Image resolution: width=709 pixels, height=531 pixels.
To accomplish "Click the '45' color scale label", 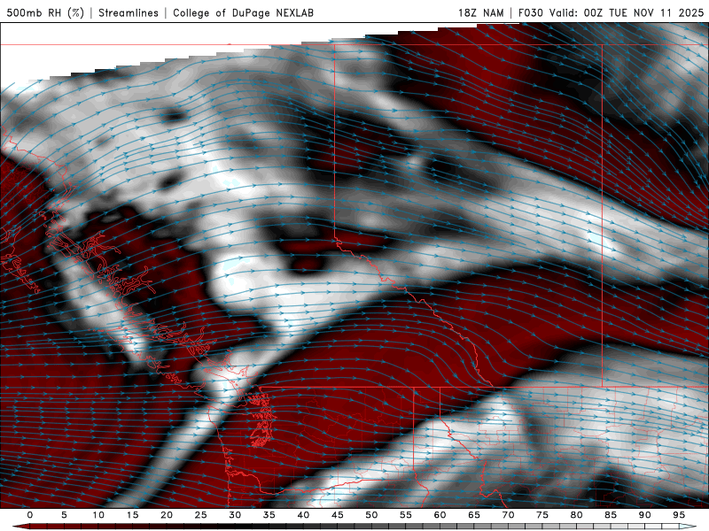I will pos(338,515).
